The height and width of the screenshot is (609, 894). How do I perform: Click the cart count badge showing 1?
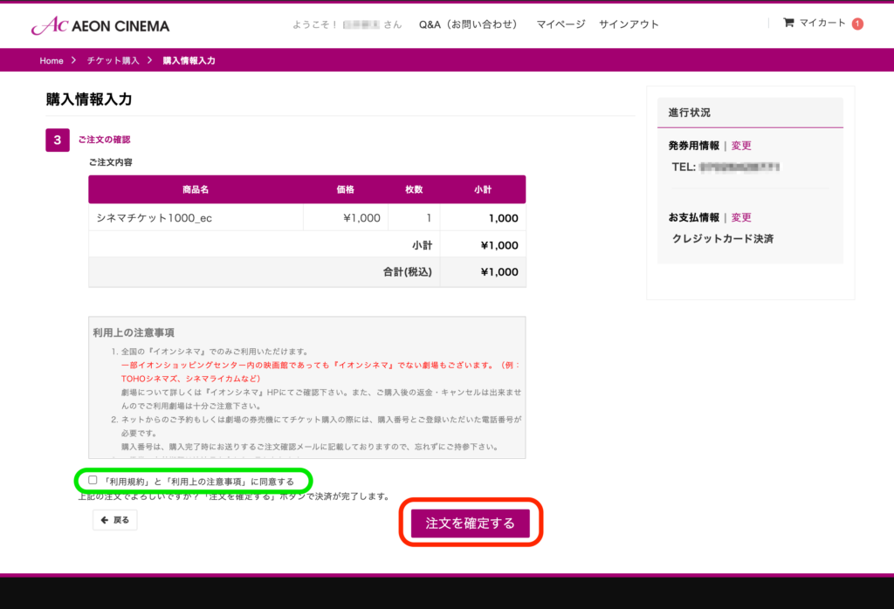tap(857, 24)
